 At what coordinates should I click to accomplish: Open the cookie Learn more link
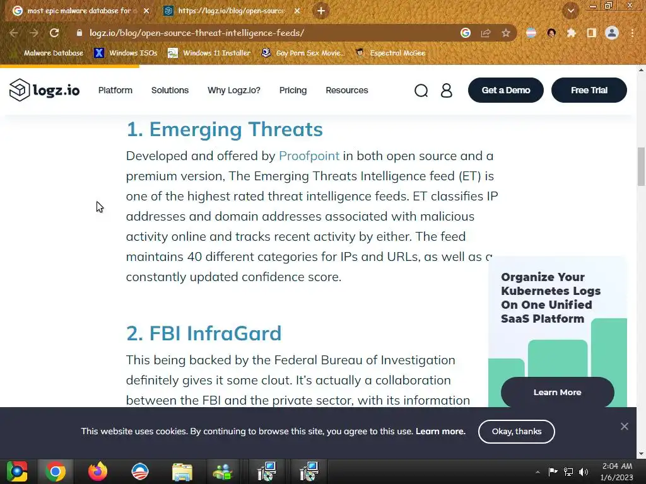pyautogui.click(x=440, y=431)
